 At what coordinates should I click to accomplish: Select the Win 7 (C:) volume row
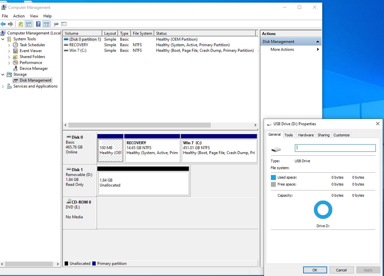tap(160, 50)
